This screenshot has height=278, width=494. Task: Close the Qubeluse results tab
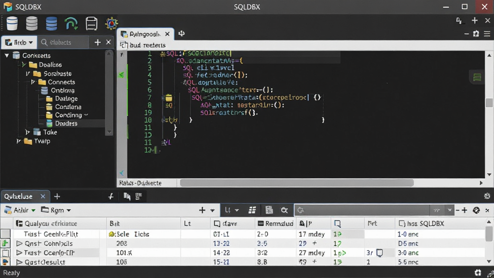click(43, 196)
